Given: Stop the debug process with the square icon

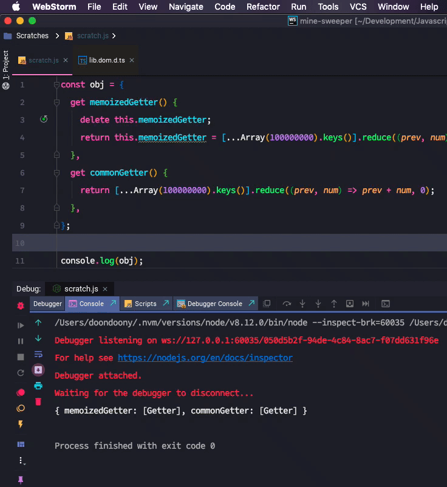Looking at the screenshot, I should point(21,357).
